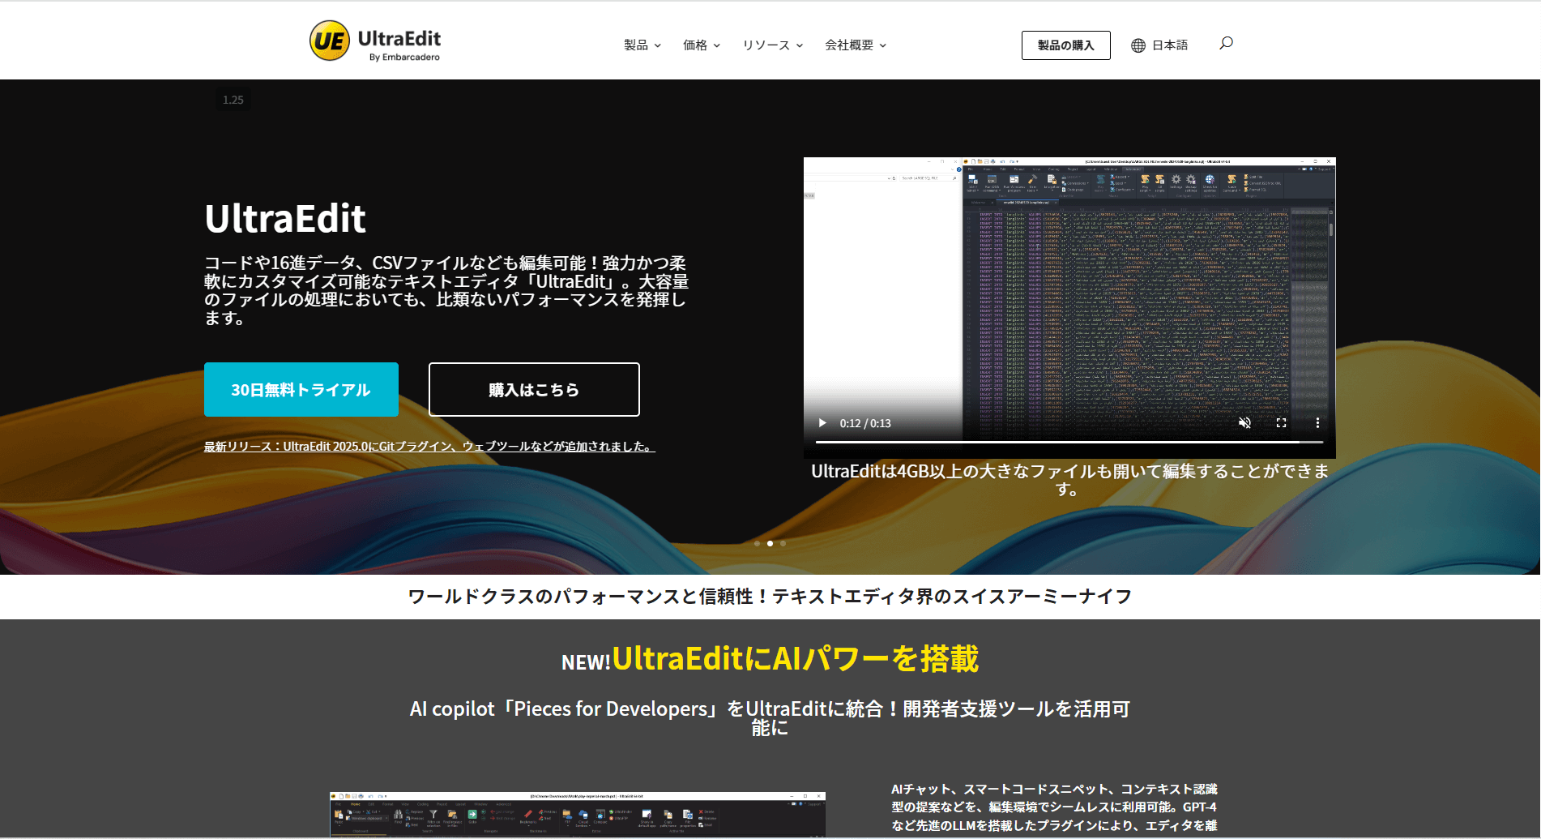Open the search magnifier icon
The width and height of the screenshot is (1541, 839).
pos(1226,43)
